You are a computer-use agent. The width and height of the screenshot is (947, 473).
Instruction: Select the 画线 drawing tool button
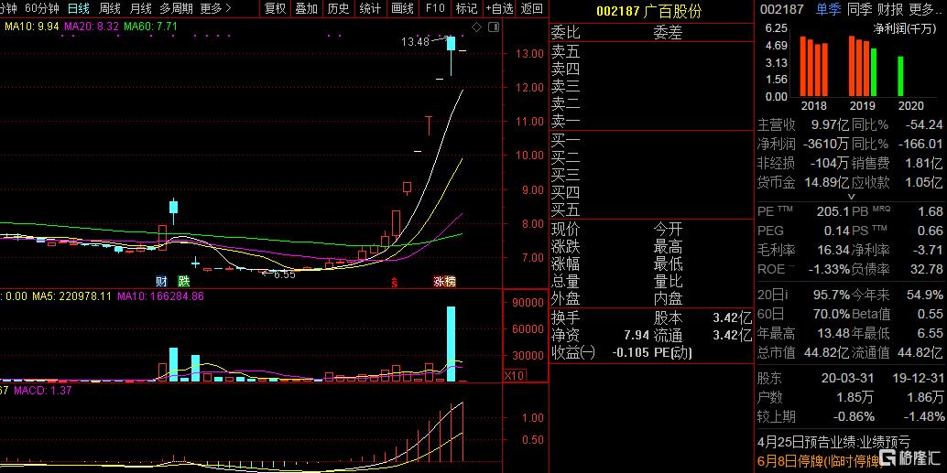402,8
